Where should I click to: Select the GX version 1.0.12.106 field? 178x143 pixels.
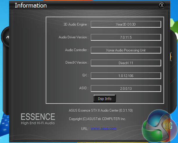(126, 76)
